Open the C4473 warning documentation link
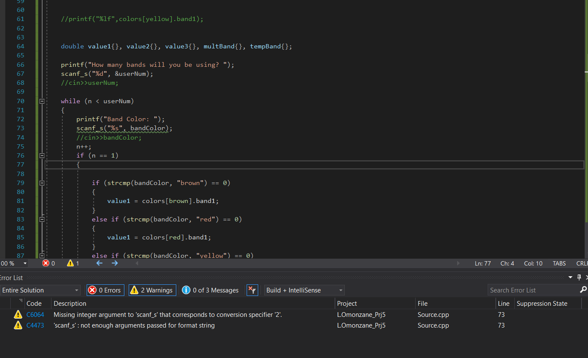This screenshot has width=588, height=358. coord(35,325)
